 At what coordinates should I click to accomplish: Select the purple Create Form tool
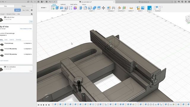pyautogui.click(x=75, y=8)
